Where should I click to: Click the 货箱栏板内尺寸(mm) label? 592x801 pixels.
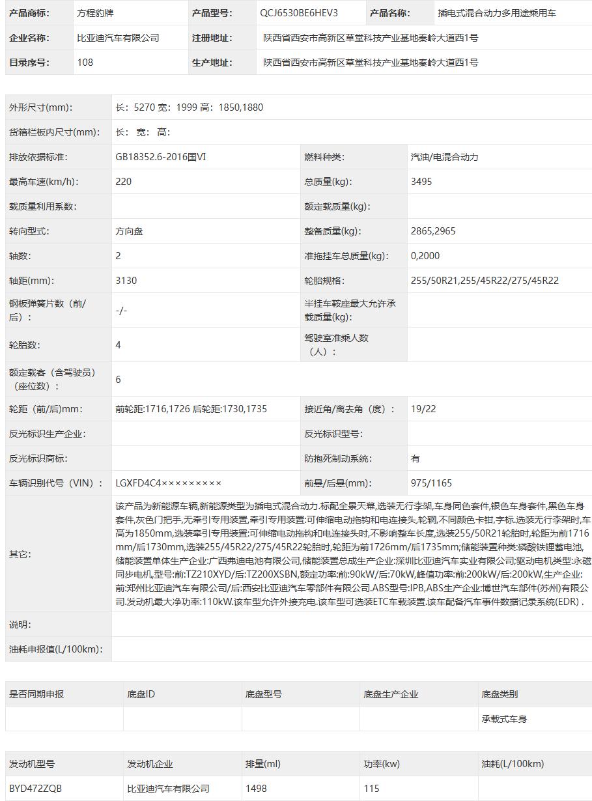click(x=54, y=132)
